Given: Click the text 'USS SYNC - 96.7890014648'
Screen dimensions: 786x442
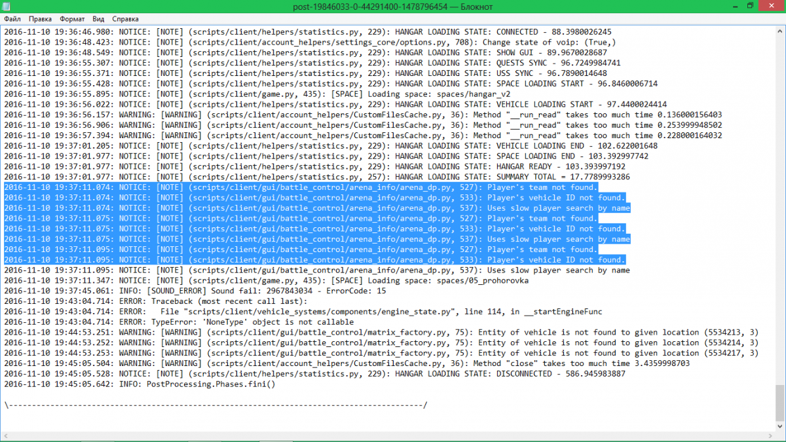Looking at the screenshot, I should 552,73.
